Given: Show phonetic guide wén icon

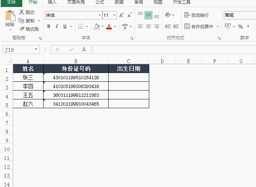Looking at the screenshot, I should click(125, 26).
